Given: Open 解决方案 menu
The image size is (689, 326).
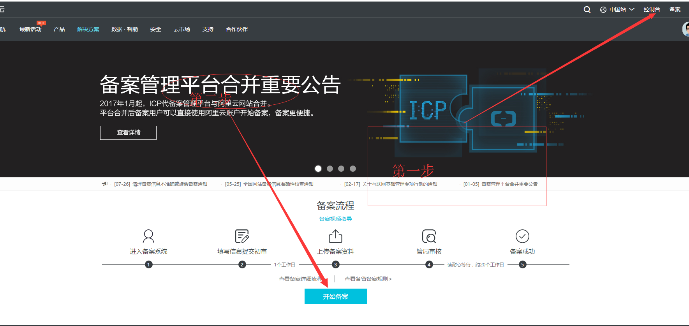Looking at the screenshot, I should [x=88, y=29].
